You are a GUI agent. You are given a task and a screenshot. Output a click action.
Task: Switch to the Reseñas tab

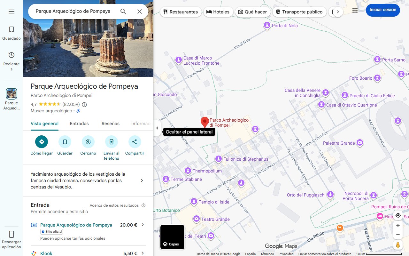click(110, 124)
